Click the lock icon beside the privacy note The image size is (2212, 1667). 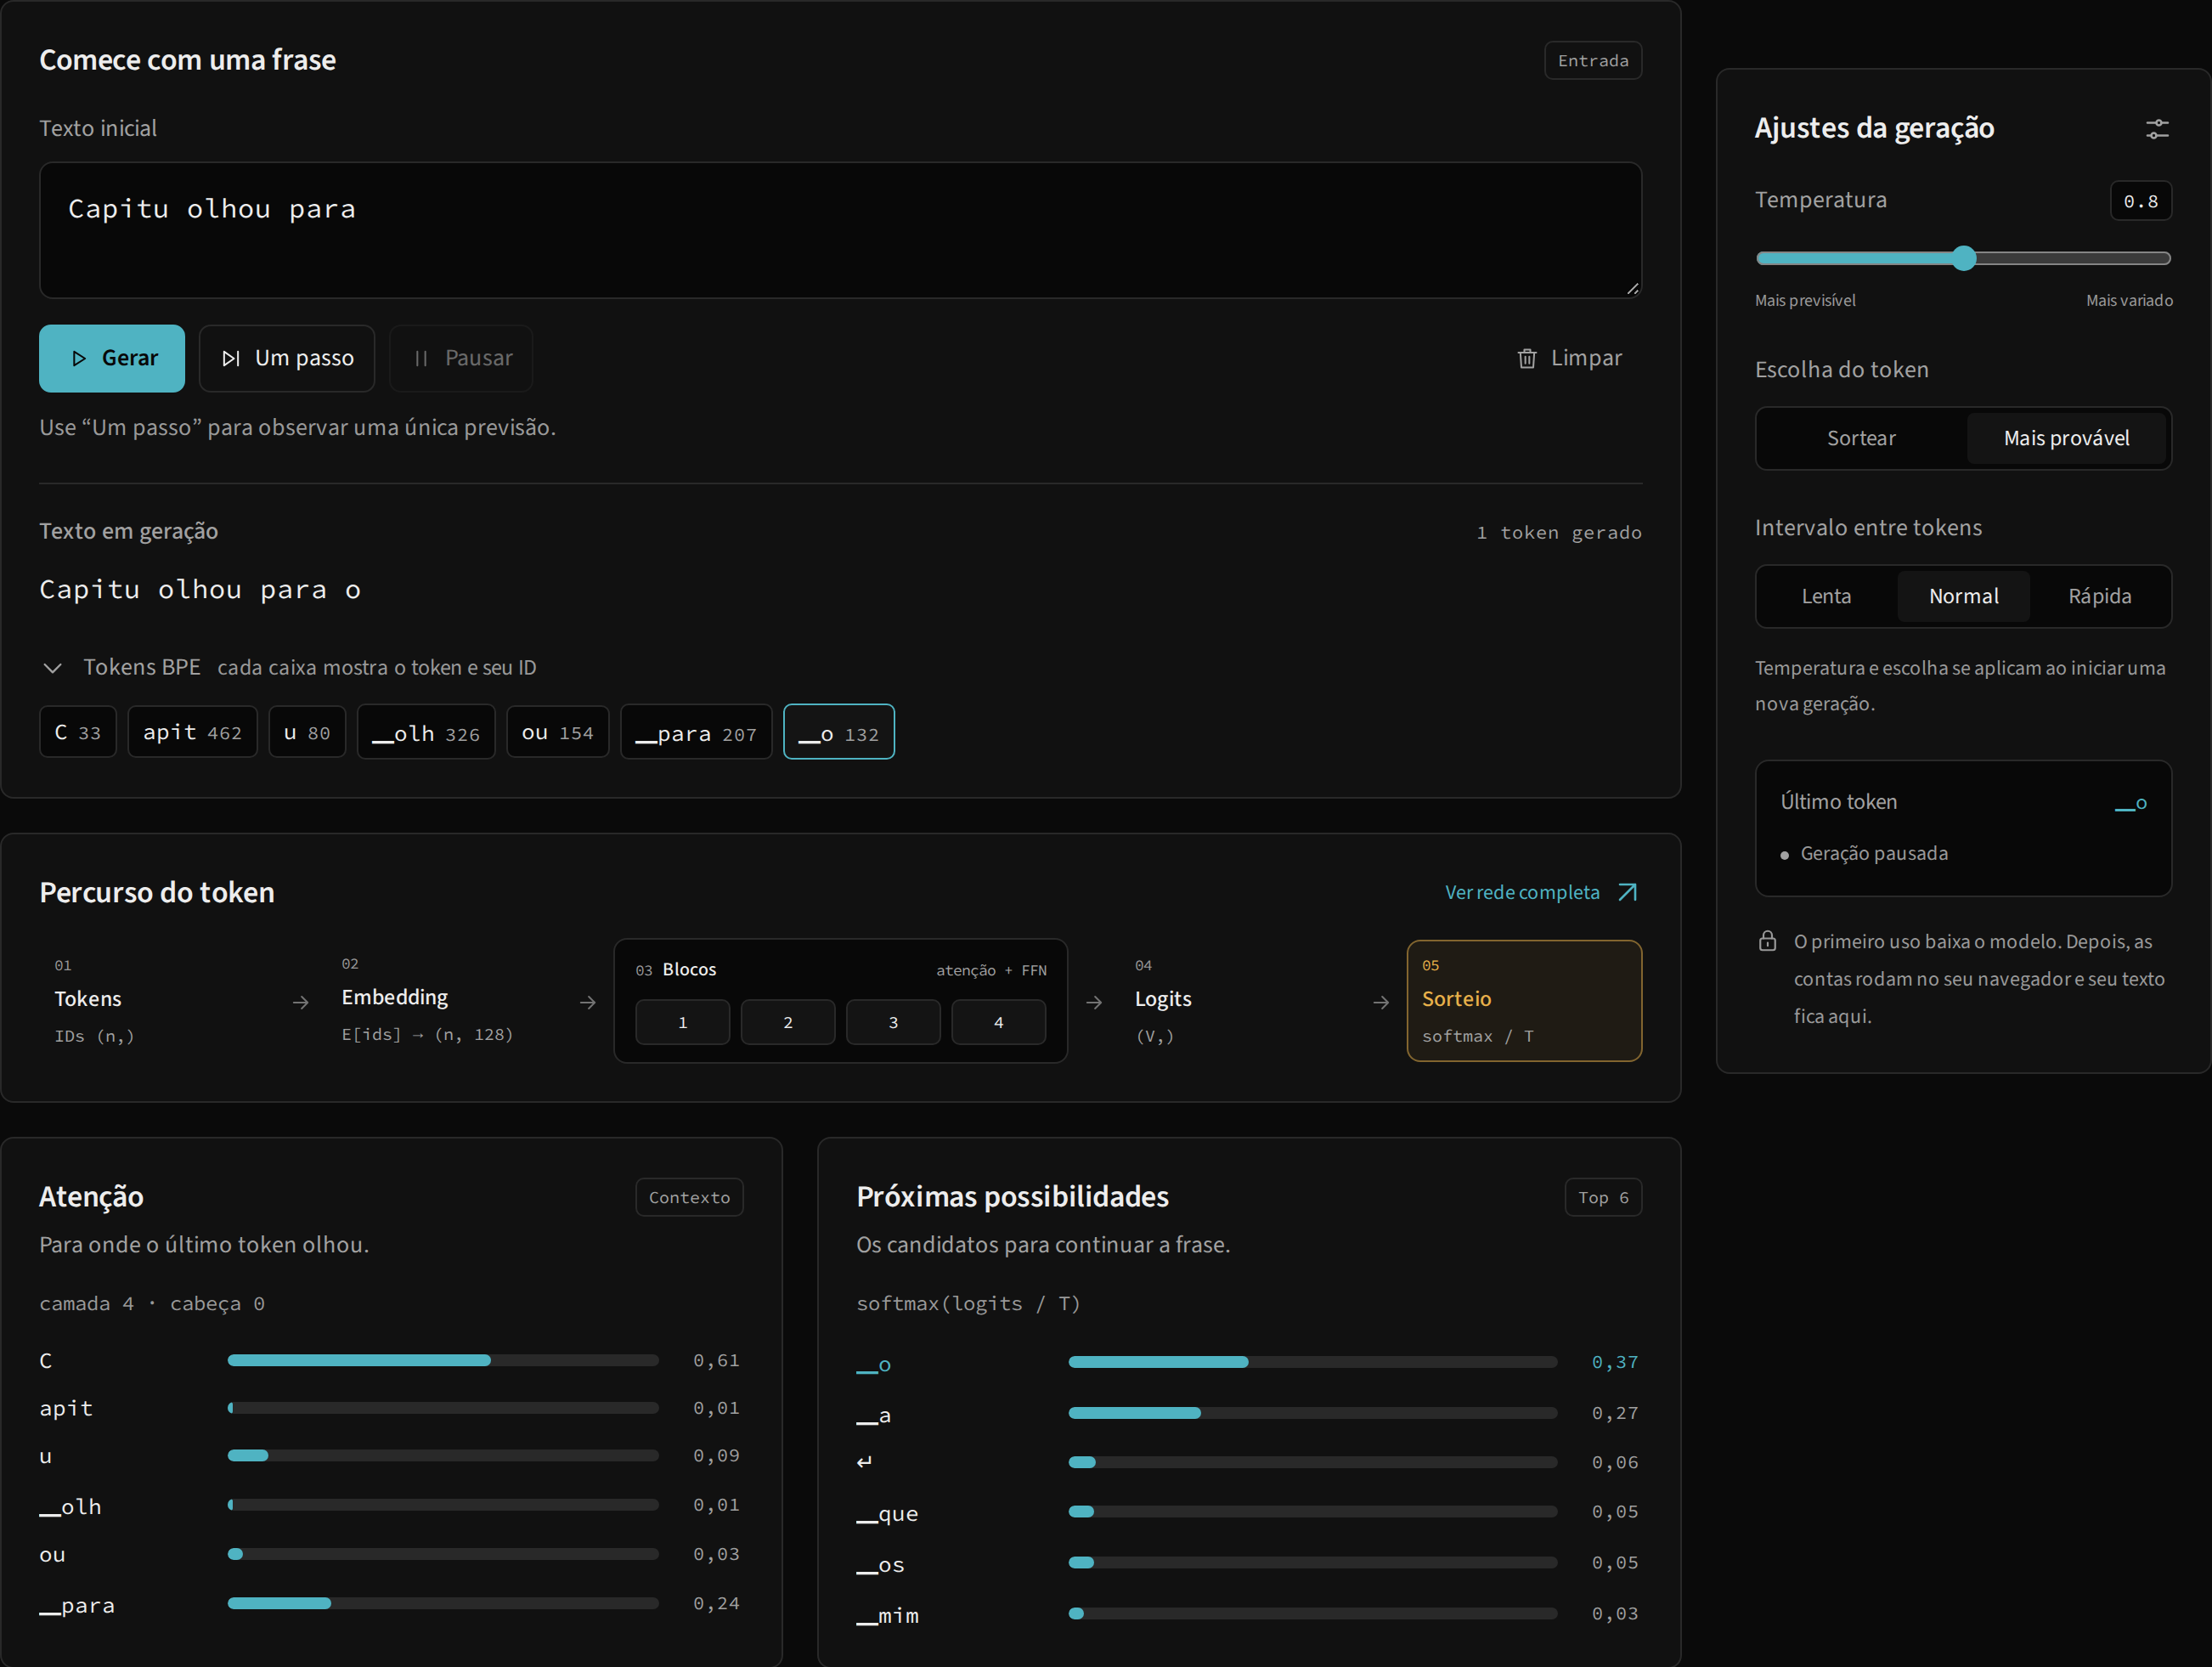(1767, 941)
